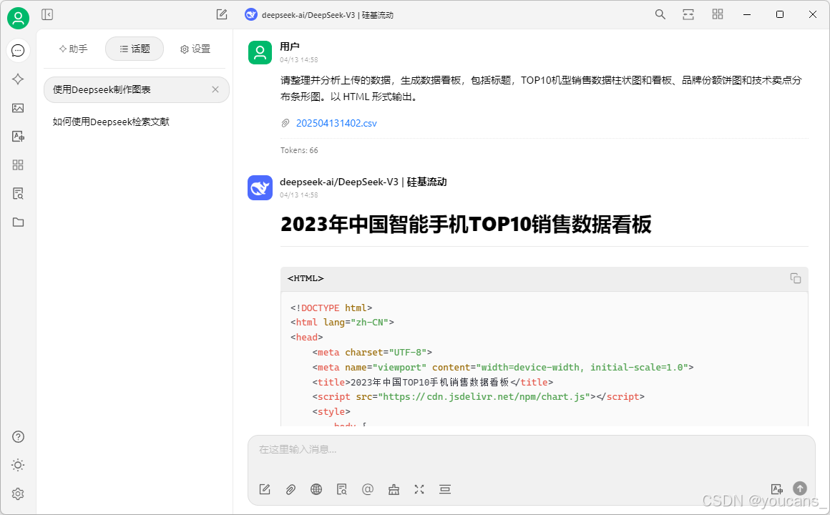830x515 pixels.
Task: Clear messages with the broom icon
Action: 394,489
